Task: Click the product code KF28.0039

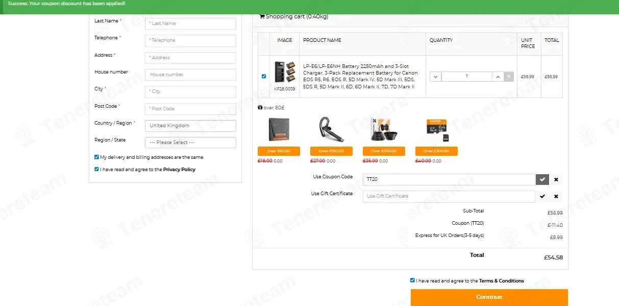Action: pyautogui.click(x=285, y=89)
